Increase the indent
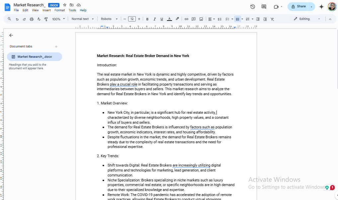Image resolution: width=338 pixels, height=200 pixels. (x=265, y=19)
